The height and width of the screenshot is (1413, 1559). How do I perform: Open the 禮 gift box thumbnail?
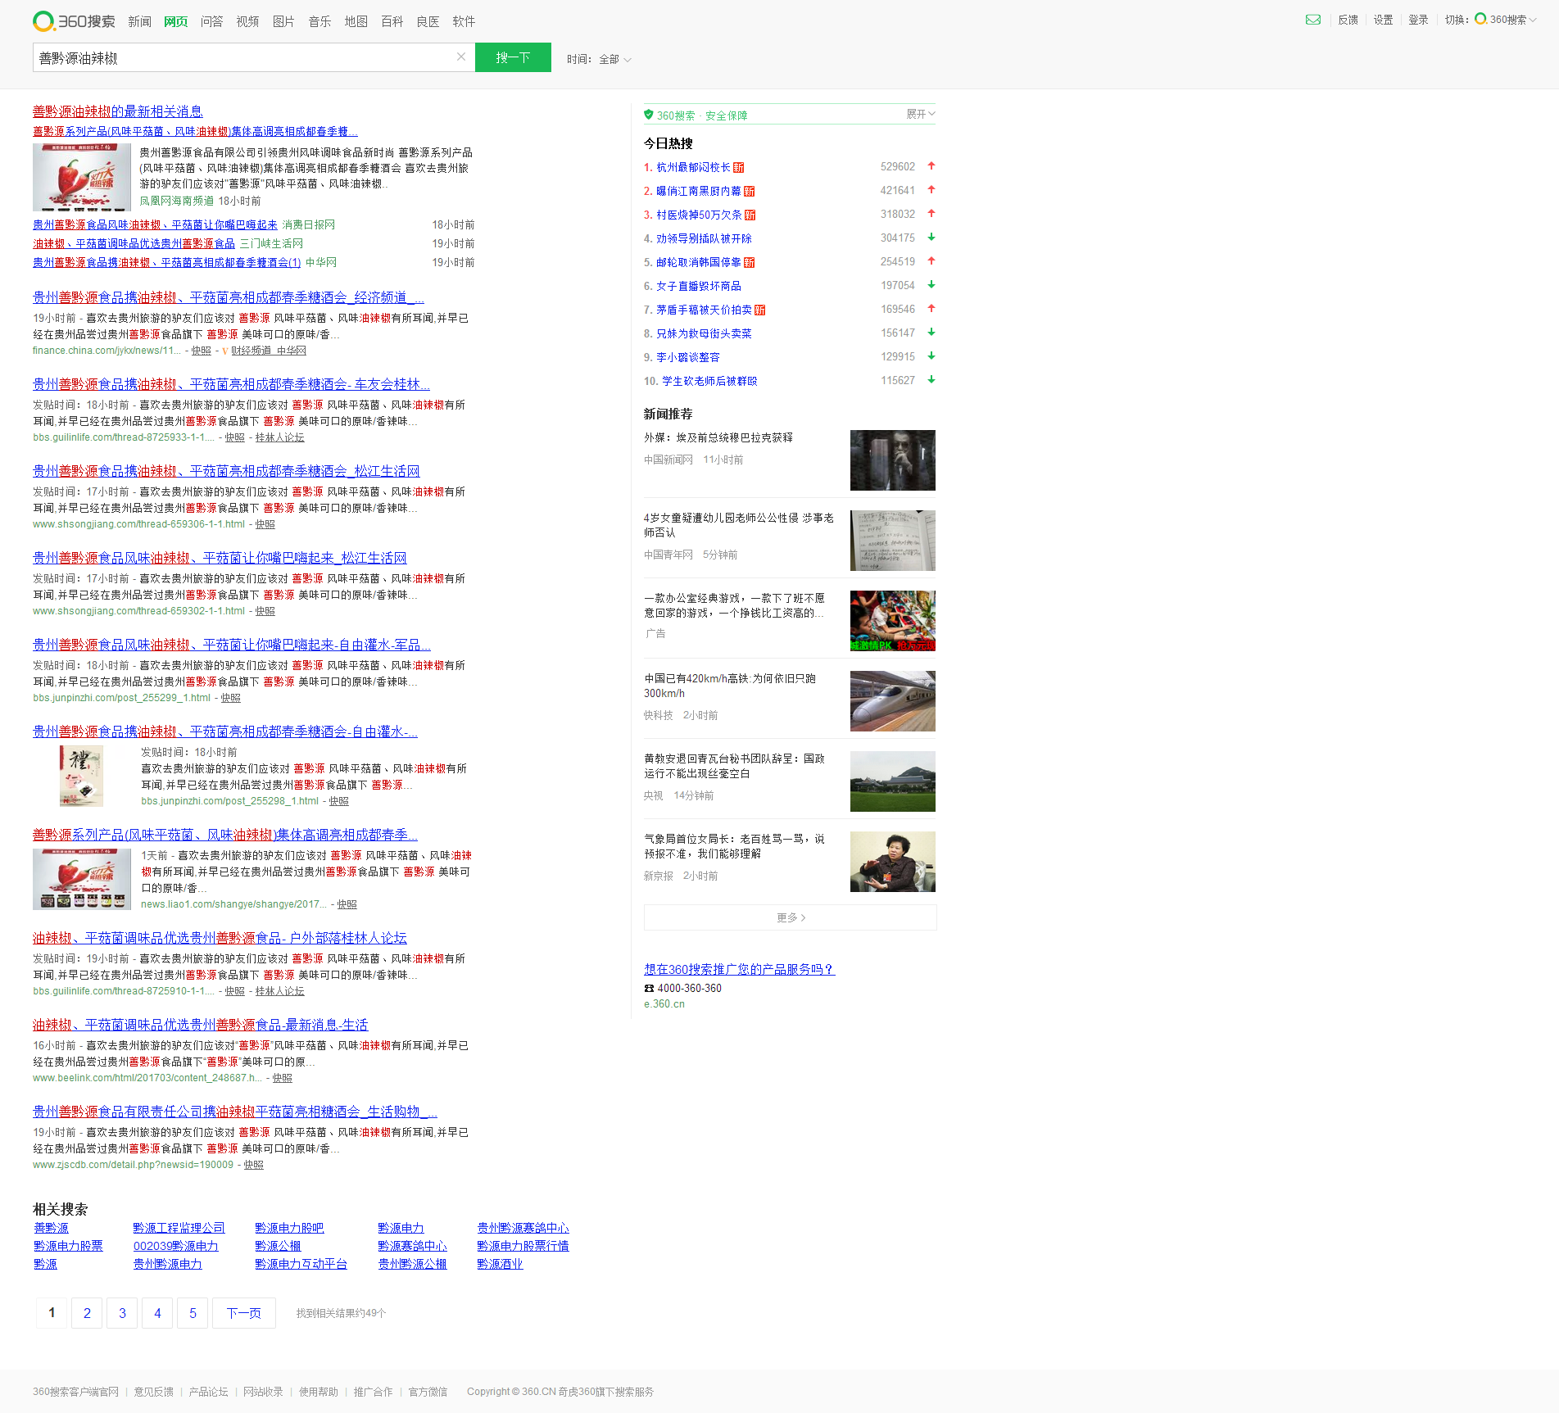pos(81,776)
